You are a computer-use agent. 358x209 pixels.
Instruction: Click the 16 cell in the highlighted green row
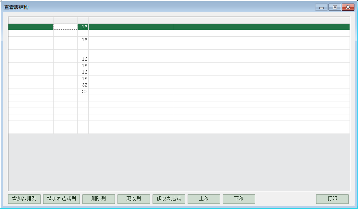[x=83, y=27]
